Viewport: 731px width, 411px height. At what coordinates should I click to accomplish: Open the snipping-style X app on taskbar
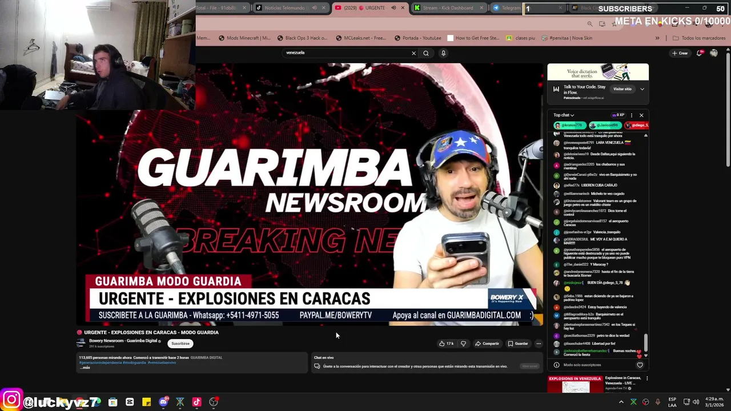click(x=180, y=402)
